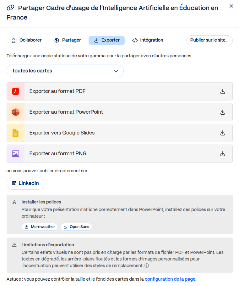Open configuration de la page link
The image size is (239, 286).
pos(170,279)
